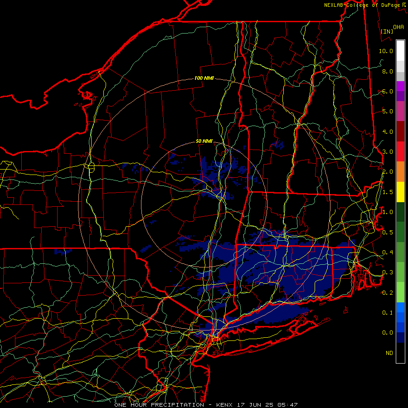
Task: Click the 1.0 legend value
Action: tap(388, 212)
